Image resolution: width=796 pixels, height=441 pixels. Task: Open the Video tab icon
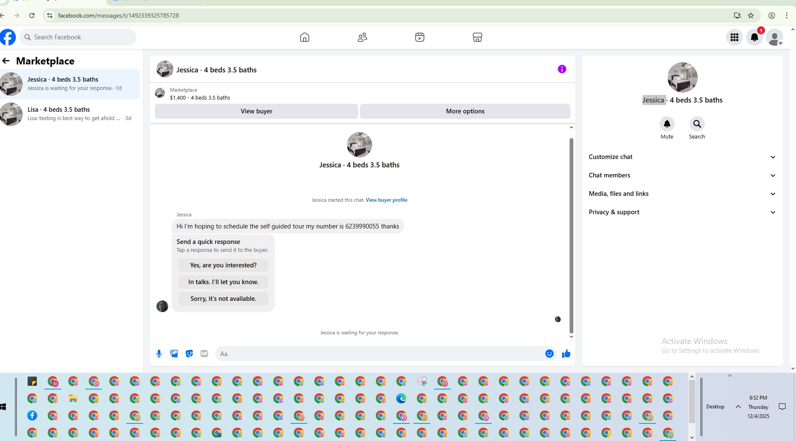coord(420,37)
